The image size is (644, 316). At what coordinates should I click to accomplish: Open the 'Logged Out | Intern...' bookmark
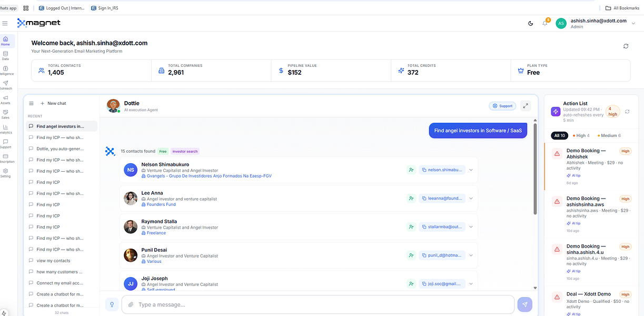[x=62, y=8]
